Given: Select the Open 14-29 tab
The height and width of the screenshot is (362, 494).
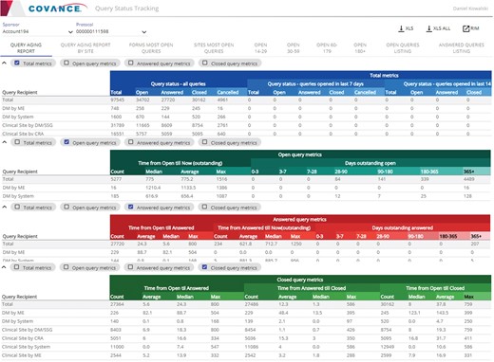Looking at the screenshot, I should 260,48.
